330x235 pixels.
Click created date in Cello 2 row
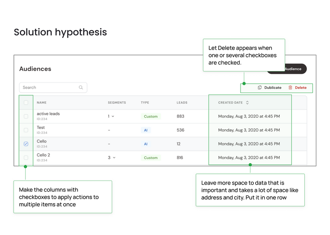(x=249, y=158)
